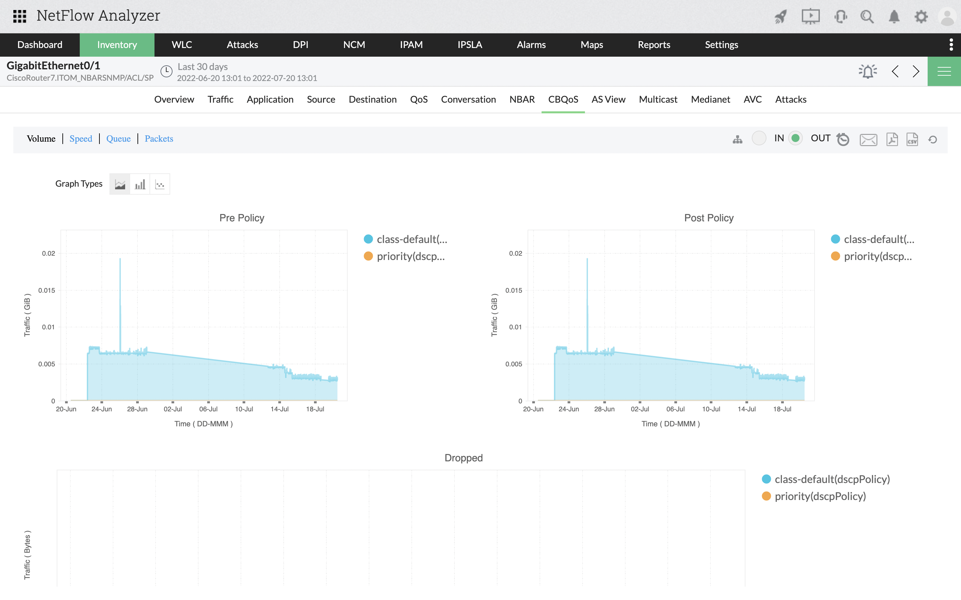Switch graph type to bar chart
The height and width of the screenshot is (600, 961).
coord(140,184)
